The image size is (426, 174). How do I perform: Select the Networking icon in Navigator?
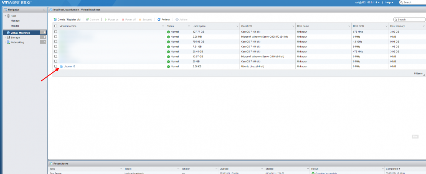pyautogui.click(x=8, y=42)
